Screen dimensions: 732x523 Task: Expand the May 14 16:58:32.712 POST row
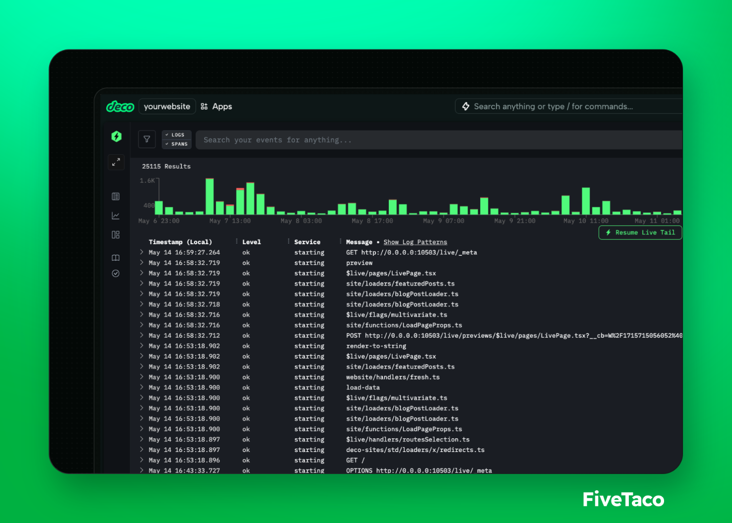click(x=141, y=336)
